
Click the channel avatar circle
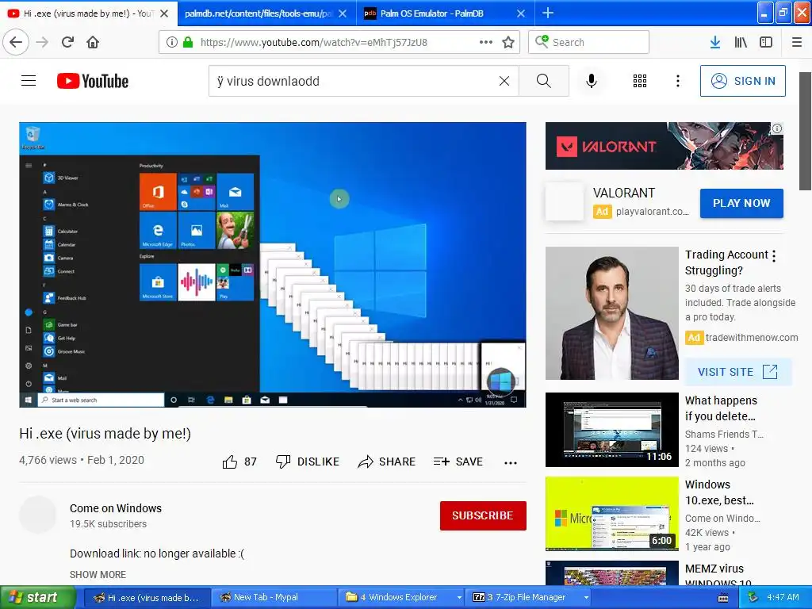click(38, 515)
